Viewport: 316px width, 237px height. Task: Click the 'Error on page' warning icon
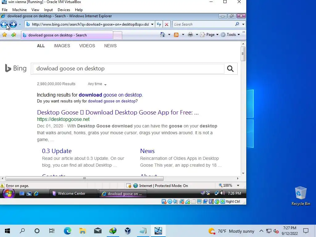(x=2, y=185)
